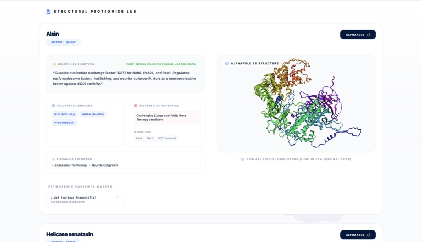
Task: Click the pLDDT medium confidence badge
Action: point(161,64)
